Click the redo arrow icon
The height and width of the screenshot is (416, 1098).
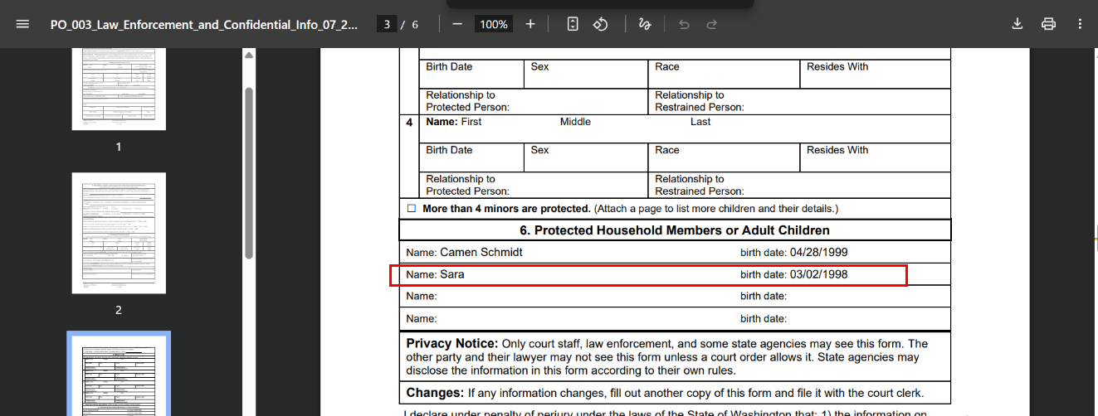(711, 24)
